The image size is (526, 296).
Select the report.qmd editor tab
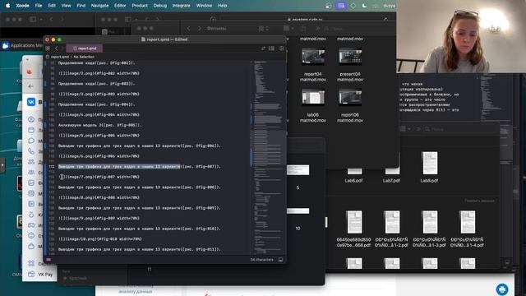[x=85, y=49]
